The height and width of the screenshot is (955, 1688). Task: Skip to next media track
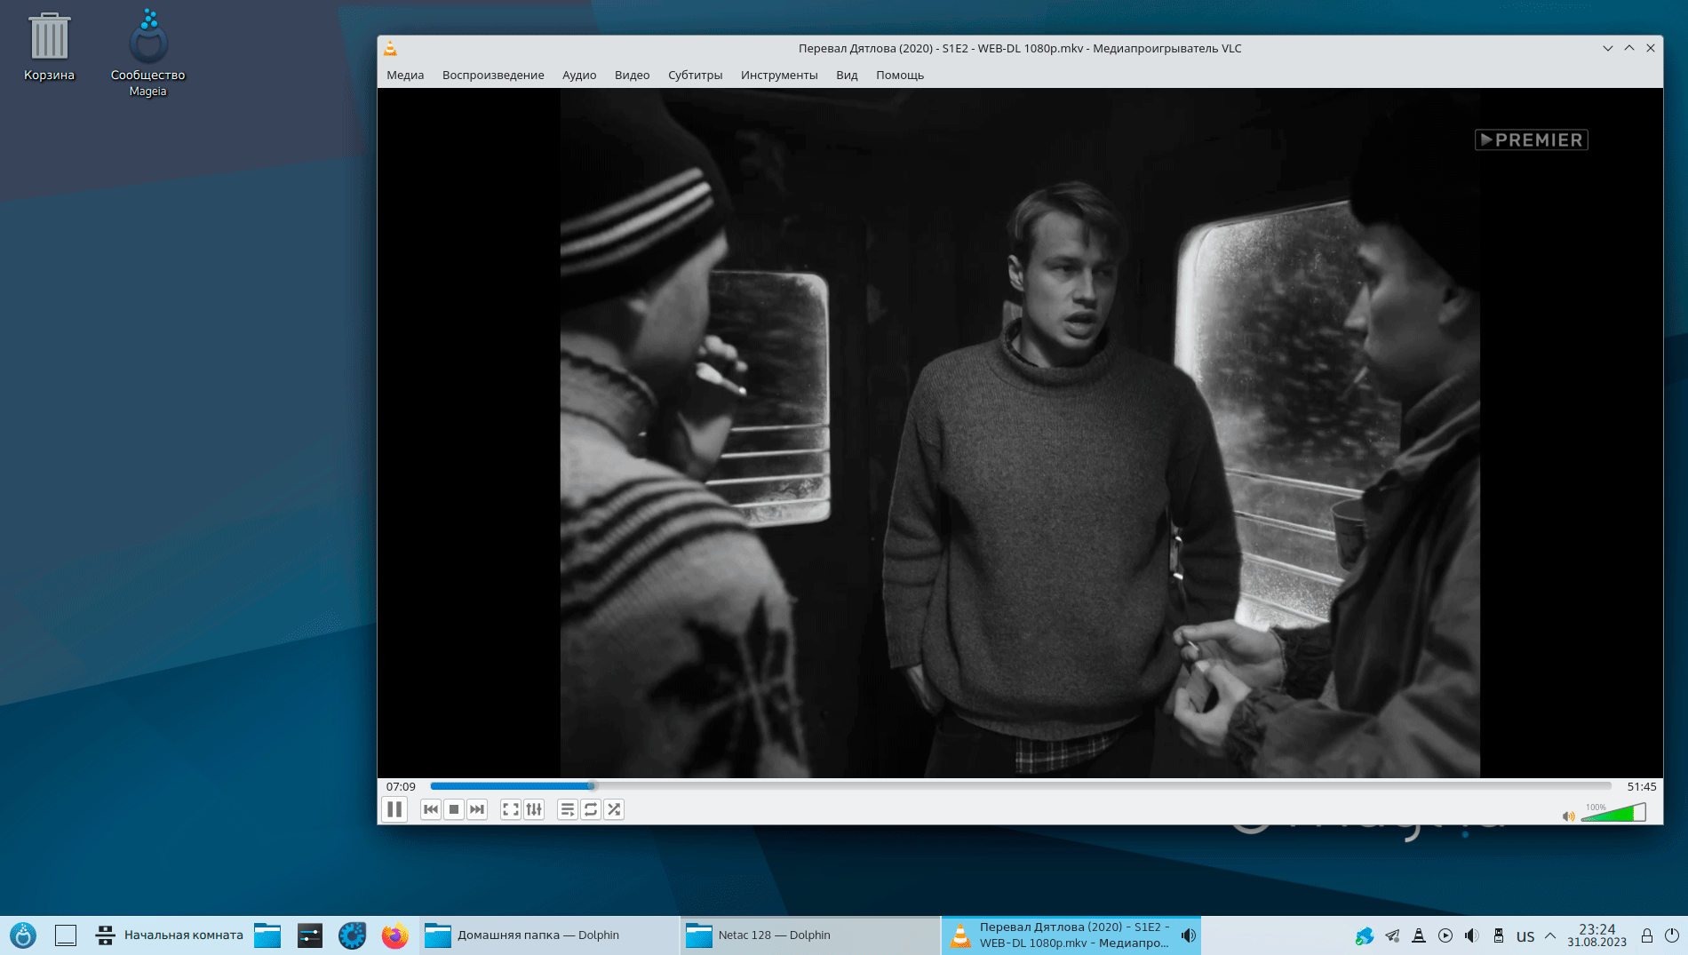tap(477, 809)
